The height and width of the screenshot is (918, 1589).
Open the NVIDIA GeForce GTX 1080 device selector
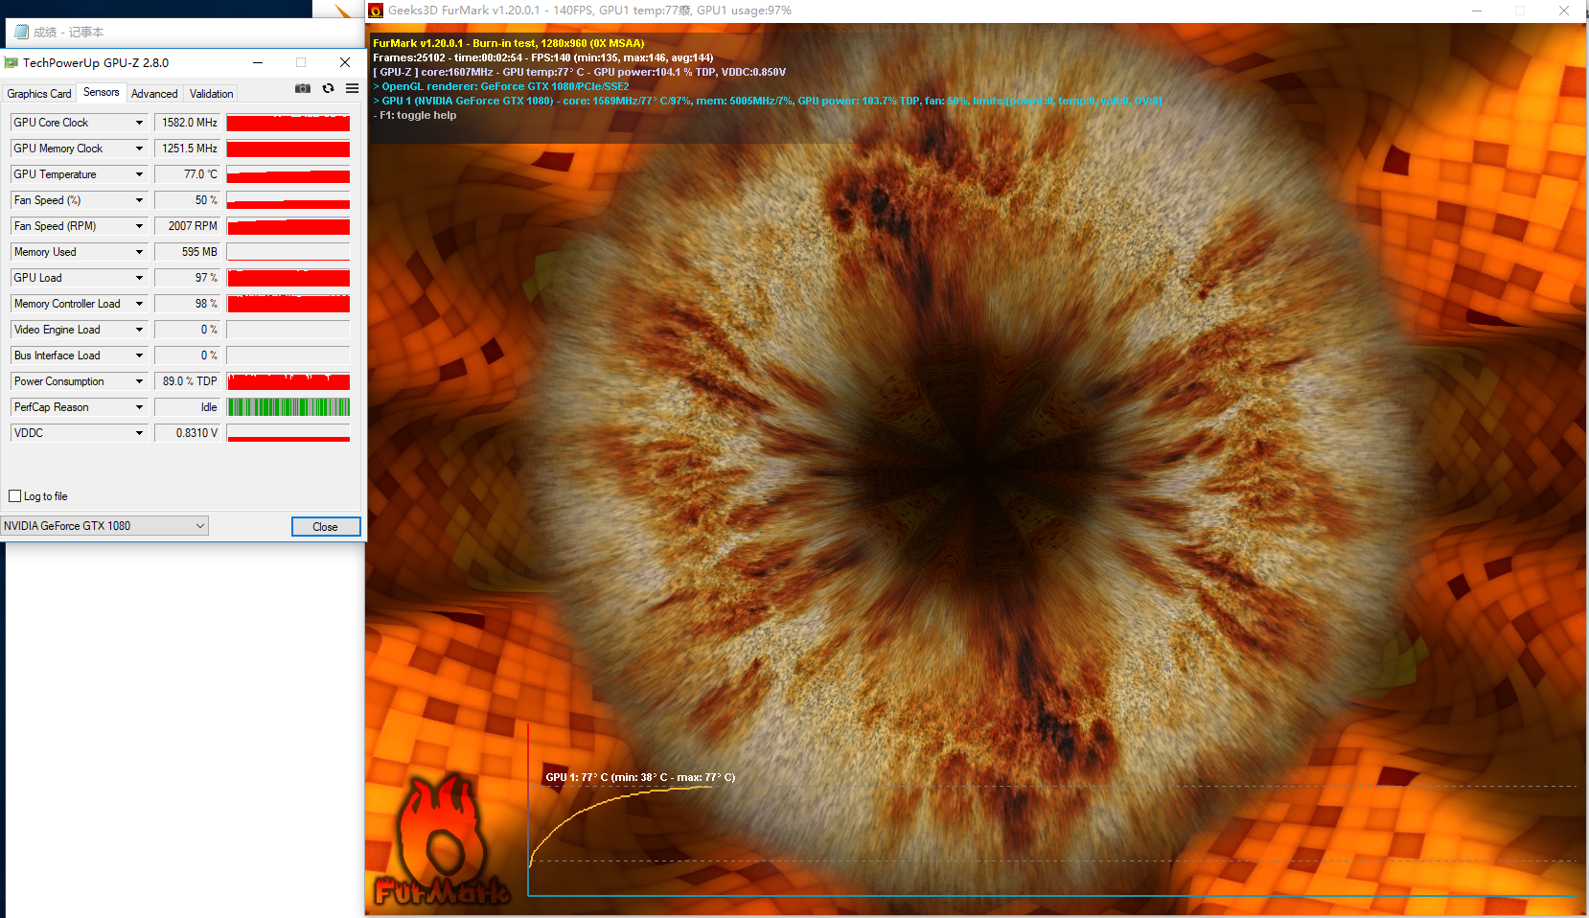coord(104,526)
